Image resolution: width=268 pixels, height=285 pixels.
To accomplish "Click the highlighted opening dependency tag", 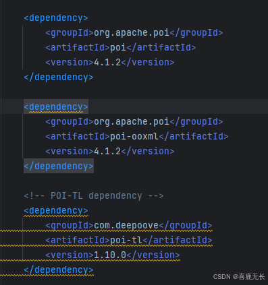I will click(56, 106).
